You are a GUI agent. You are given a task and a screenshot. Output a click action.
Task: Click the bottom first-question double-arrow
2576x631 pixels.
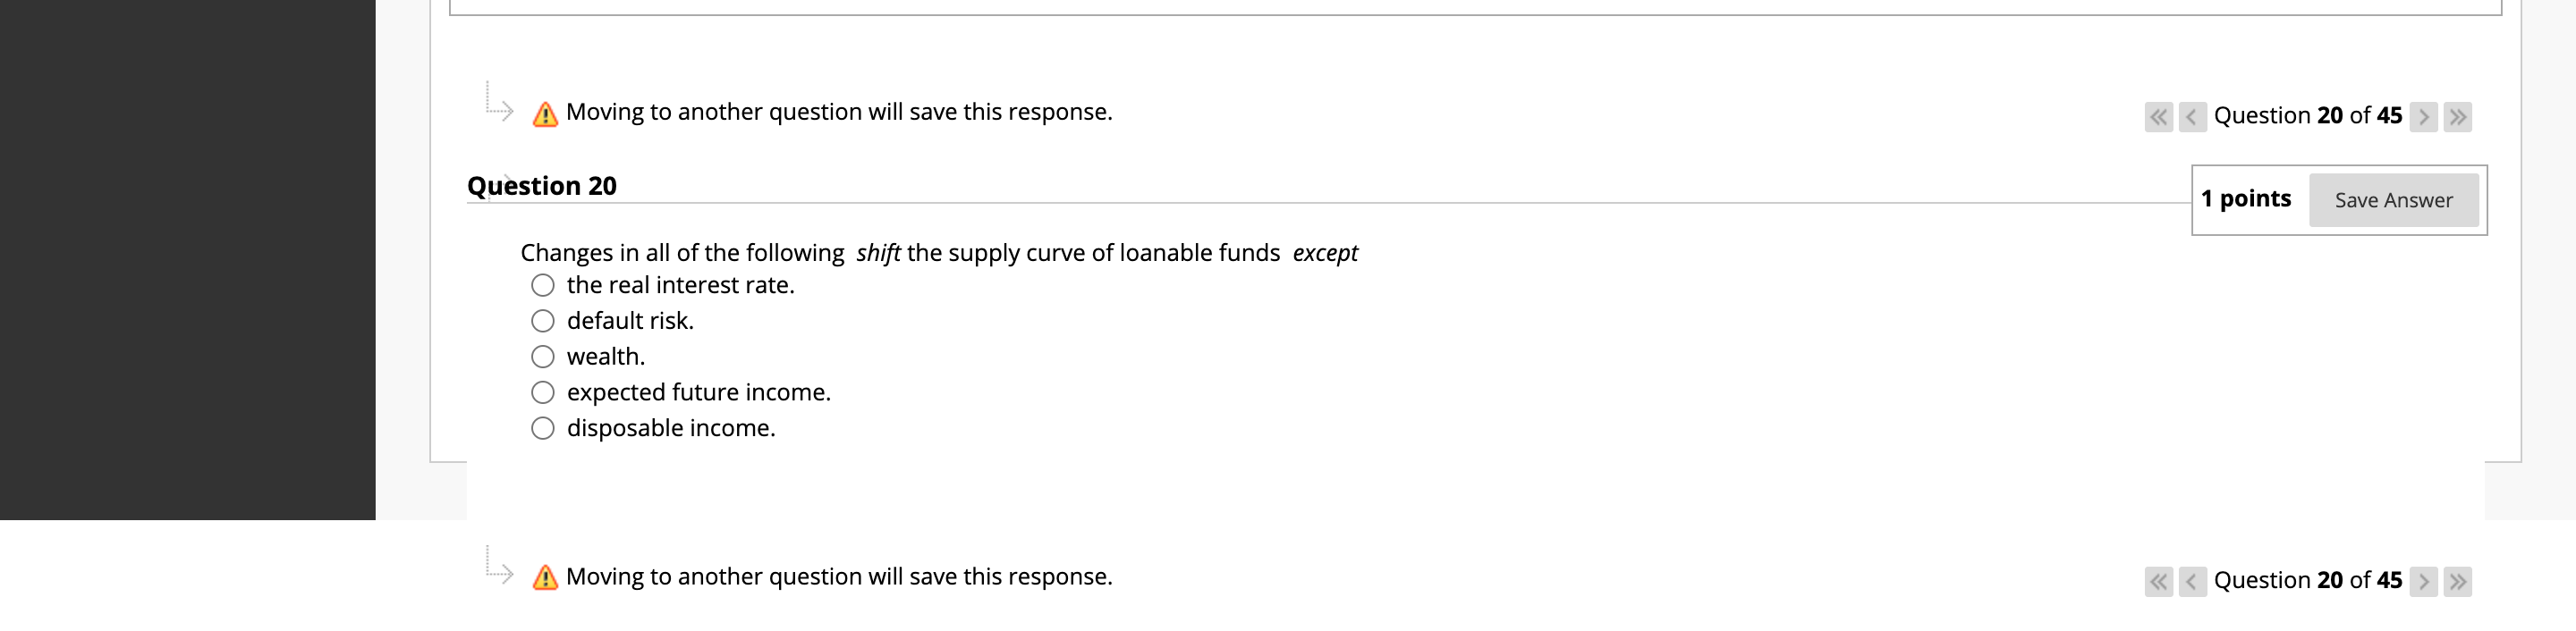click(2159, 580)
